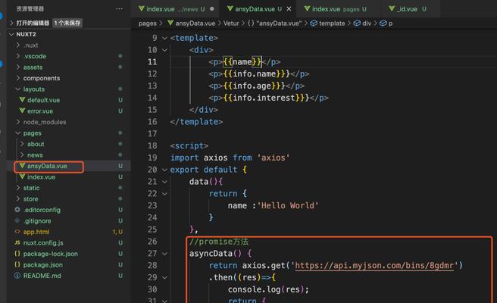497x303 pixels.
Task: Expand the .vscode folder
Action: click(x=18, y=56)
